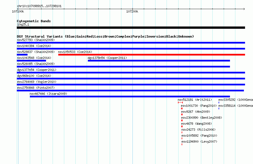The height and width of the screenshot is (164, 253).
Task: Click chr10:107098915..107298101 coordinate text
Action: pos(39,6)
